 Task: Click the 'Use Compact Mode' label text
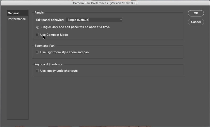(54, 35)
